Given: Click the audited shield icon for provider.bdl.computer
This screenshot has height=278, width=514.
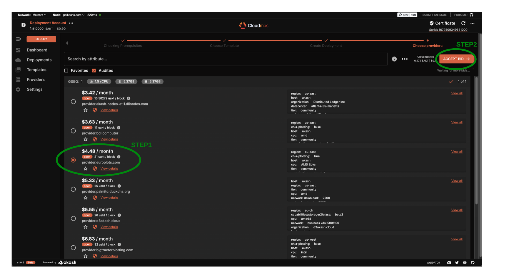Looking at the screenshot, I should [x=95, y=139].
